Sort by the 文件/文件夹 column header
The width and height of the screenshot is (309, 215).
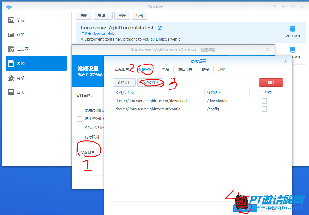point(159,93)
